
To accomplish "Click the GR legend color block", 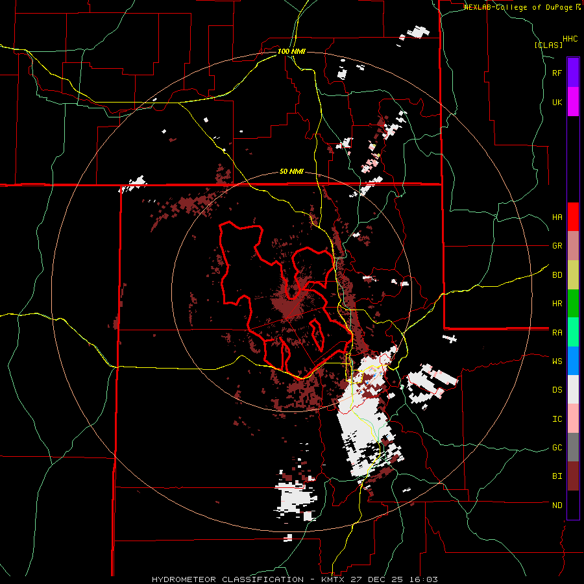I will coord(573,246).
